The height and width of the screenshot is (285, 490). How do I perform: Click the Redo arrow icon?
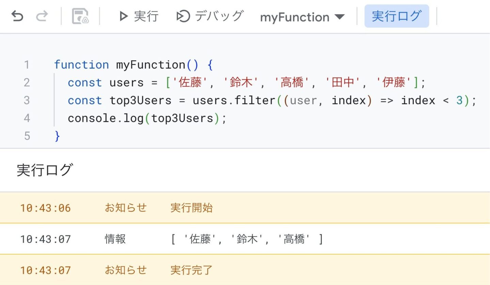[42, 16]
